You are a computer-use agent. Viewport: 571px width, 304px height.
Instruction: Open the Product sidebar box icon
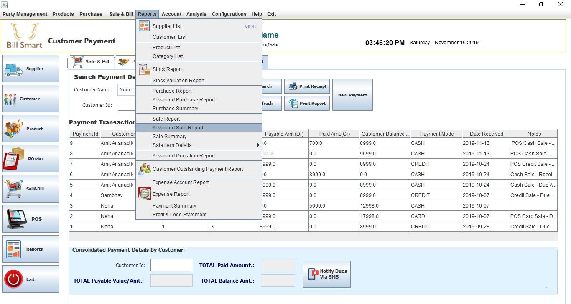point(14,129)
